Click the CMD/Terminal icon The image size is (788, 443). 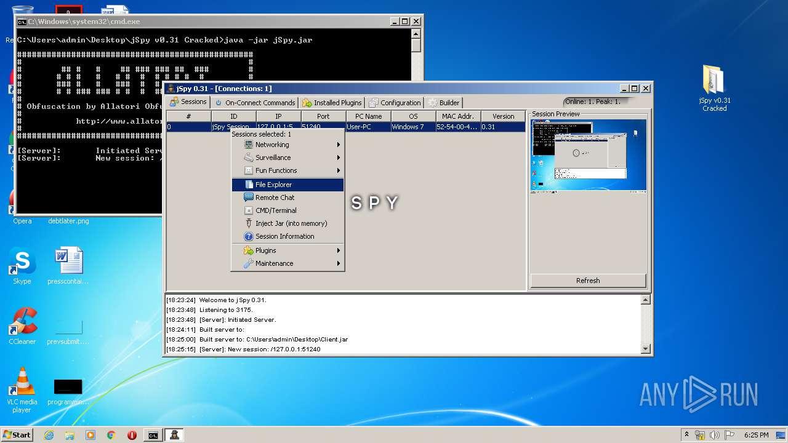pyautogui.click(x=249, y=210)
